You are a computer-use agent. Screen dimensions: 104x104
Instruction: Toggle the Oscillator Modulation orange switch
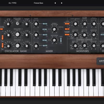coord(2,29)
